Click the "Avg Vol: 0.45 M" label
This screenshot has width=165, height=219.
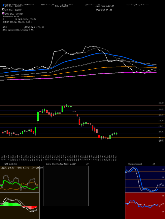tap(105, 6)
